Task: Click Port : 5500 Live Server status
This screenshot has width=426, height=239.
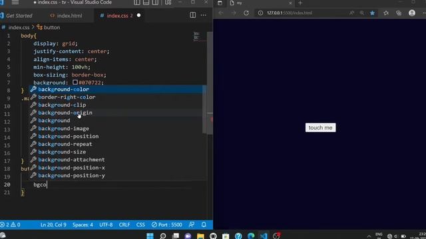Action: (x=167, y=224)
